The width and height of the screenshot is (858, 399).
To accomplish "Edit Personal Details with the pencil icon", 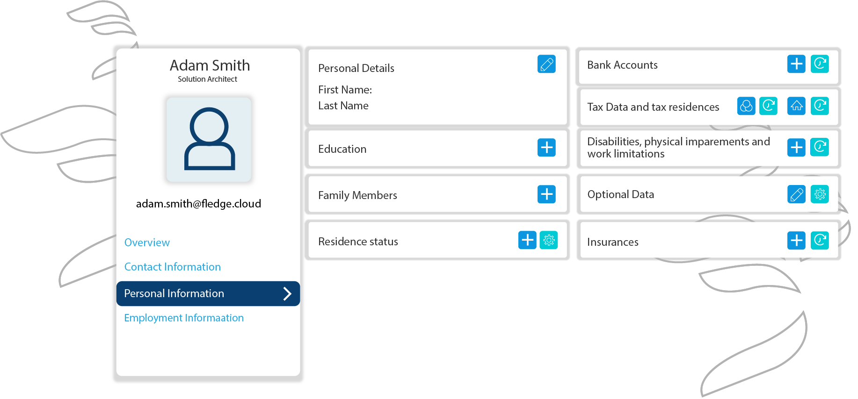I will [546, 64].
